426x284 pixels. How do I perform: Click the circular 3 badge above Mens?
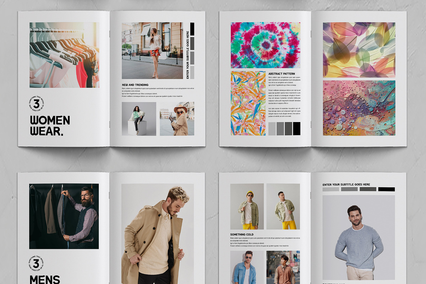click(36, 264)
